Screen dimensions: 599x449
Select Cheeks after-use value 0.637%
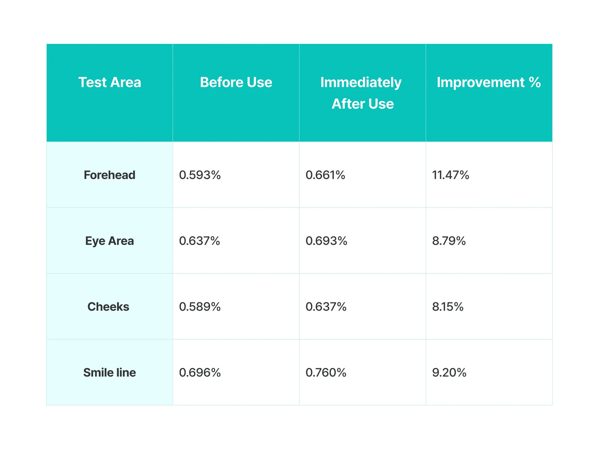(x=326, y=307)
